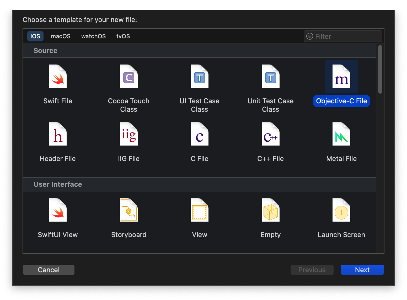The image size is (407, 300).
Task: Click the IIG File label
Action: [129, 159]
